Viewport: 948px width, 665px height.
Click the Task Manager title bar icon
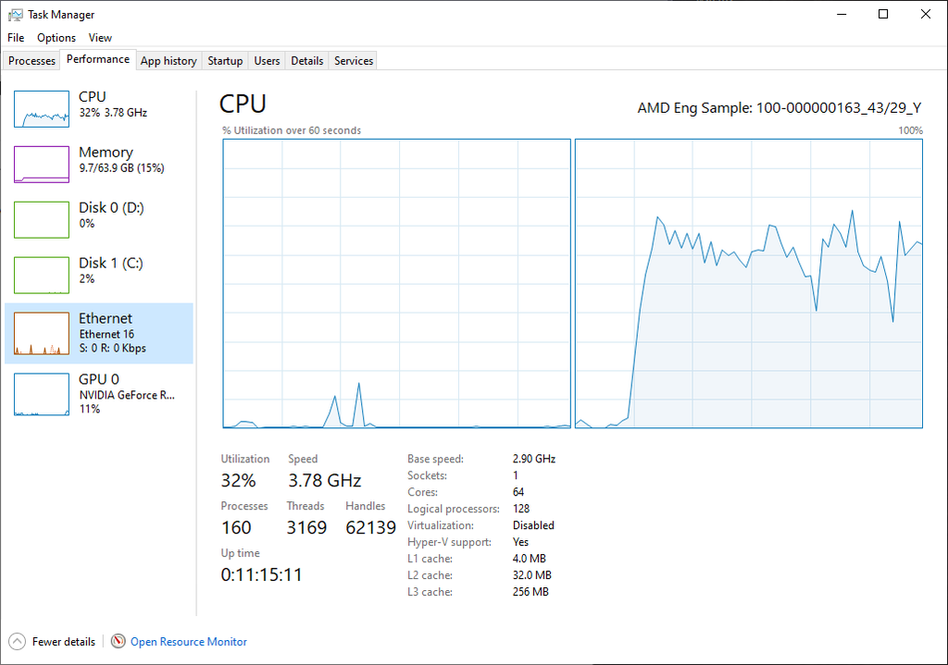coord(16,15)
